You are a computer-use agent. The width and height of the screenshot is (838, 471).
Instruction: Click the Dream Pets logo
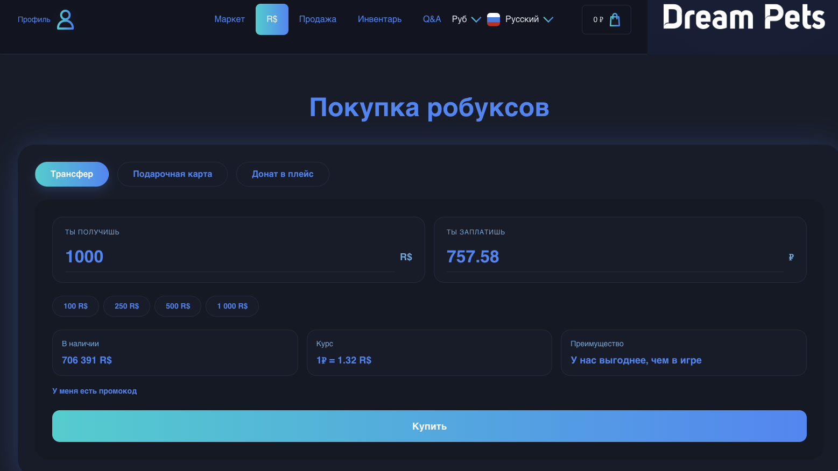click(x=744, y=17)
